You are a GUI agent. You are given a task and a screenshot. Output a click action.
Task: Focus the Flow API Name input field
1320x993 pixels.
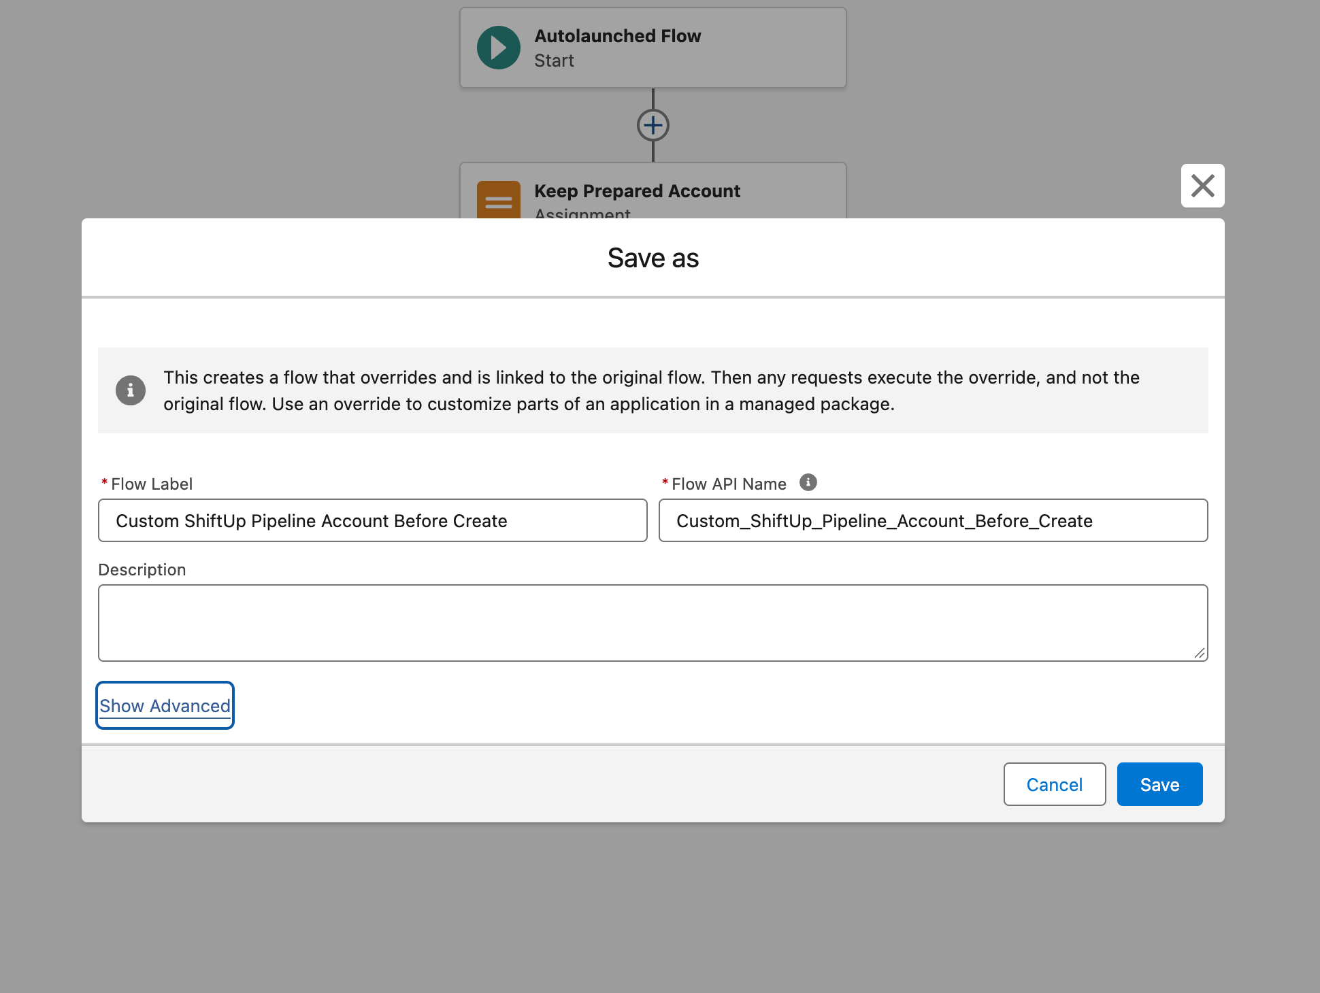click(934, 520)
